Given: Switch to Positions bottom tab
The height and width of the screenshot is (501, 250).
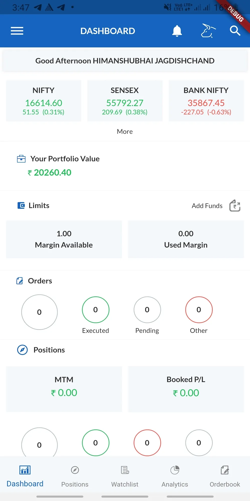Looking at the screenshot, I should tap(75, 476).
